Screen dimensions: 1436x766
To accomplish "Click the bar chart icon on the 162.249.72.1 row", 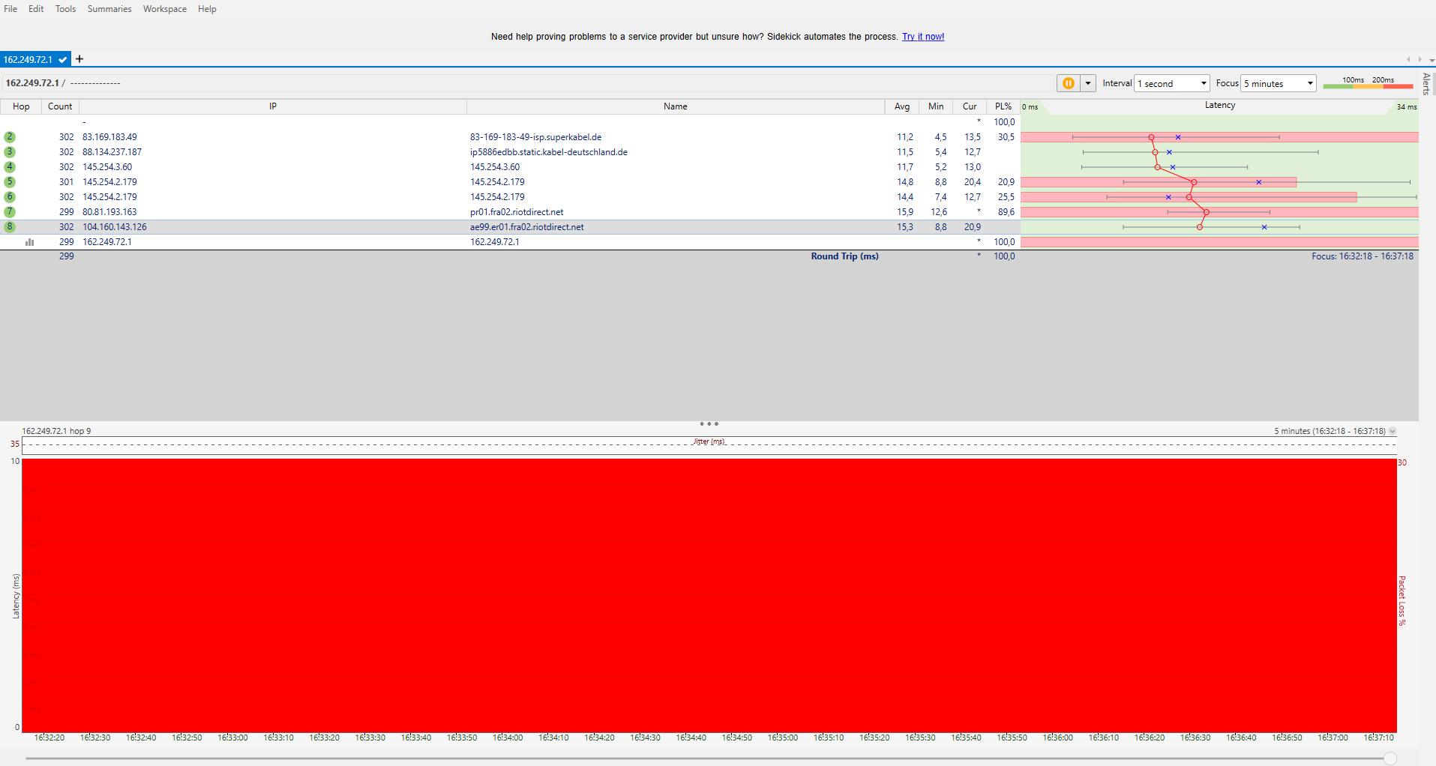I will (x=30, y=242).
